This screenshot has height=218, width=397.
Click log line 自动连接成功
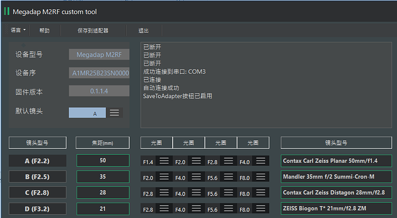click(x=161, y=88)
